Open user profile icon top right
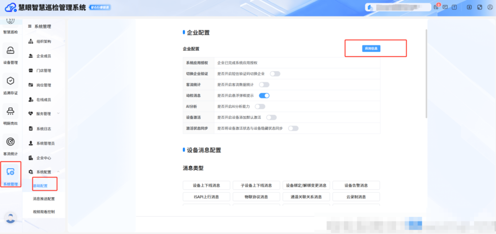This screenshot has height=234, width=496. tap(490, 7)
